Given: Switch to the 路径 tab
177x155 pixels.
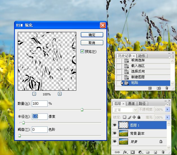Looking at the screenshot, I should coord(142,104).
